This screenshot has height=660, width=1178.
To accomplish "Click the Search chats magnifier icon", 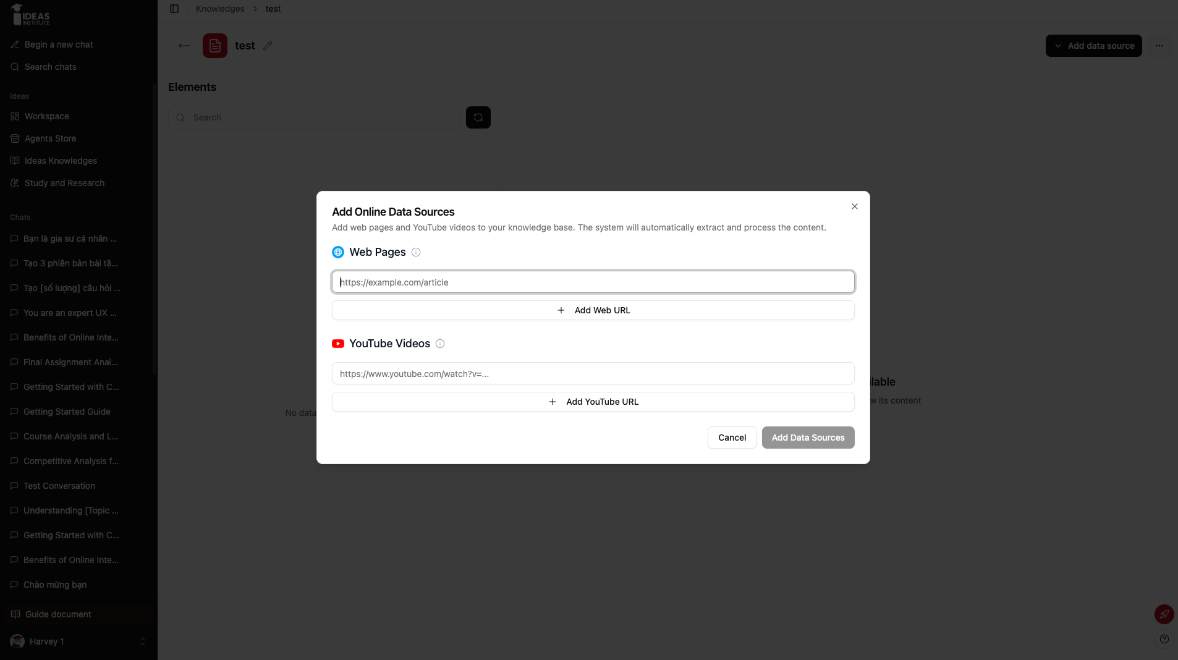I will tap(15, 67).
